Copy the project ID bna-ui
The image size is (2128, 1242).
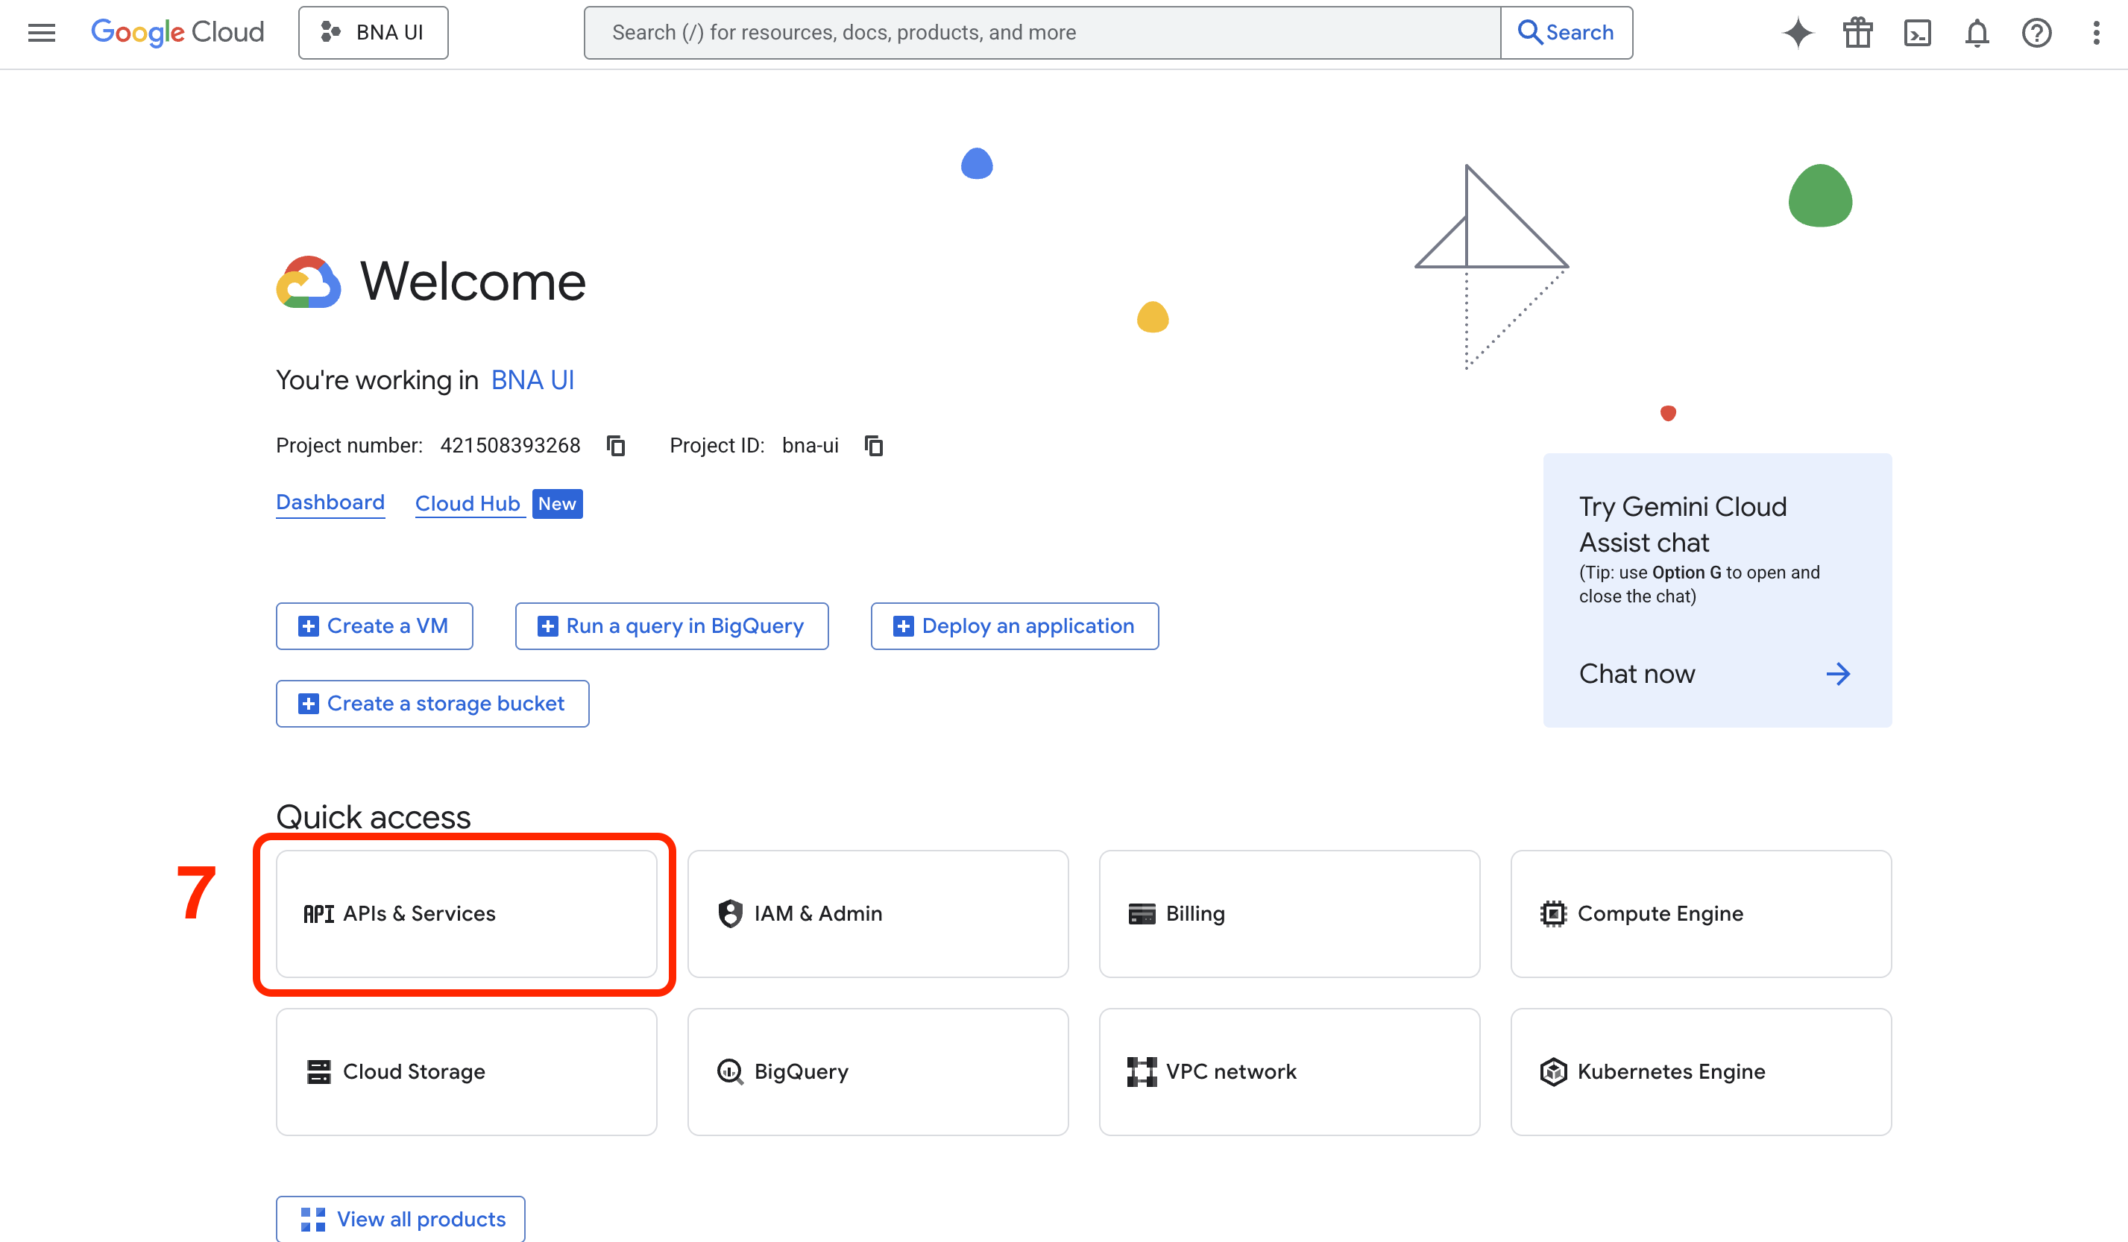coord(873,445)
